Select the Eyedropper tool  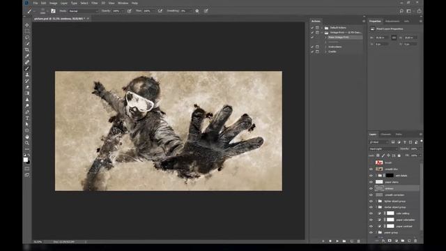point(27,56)
